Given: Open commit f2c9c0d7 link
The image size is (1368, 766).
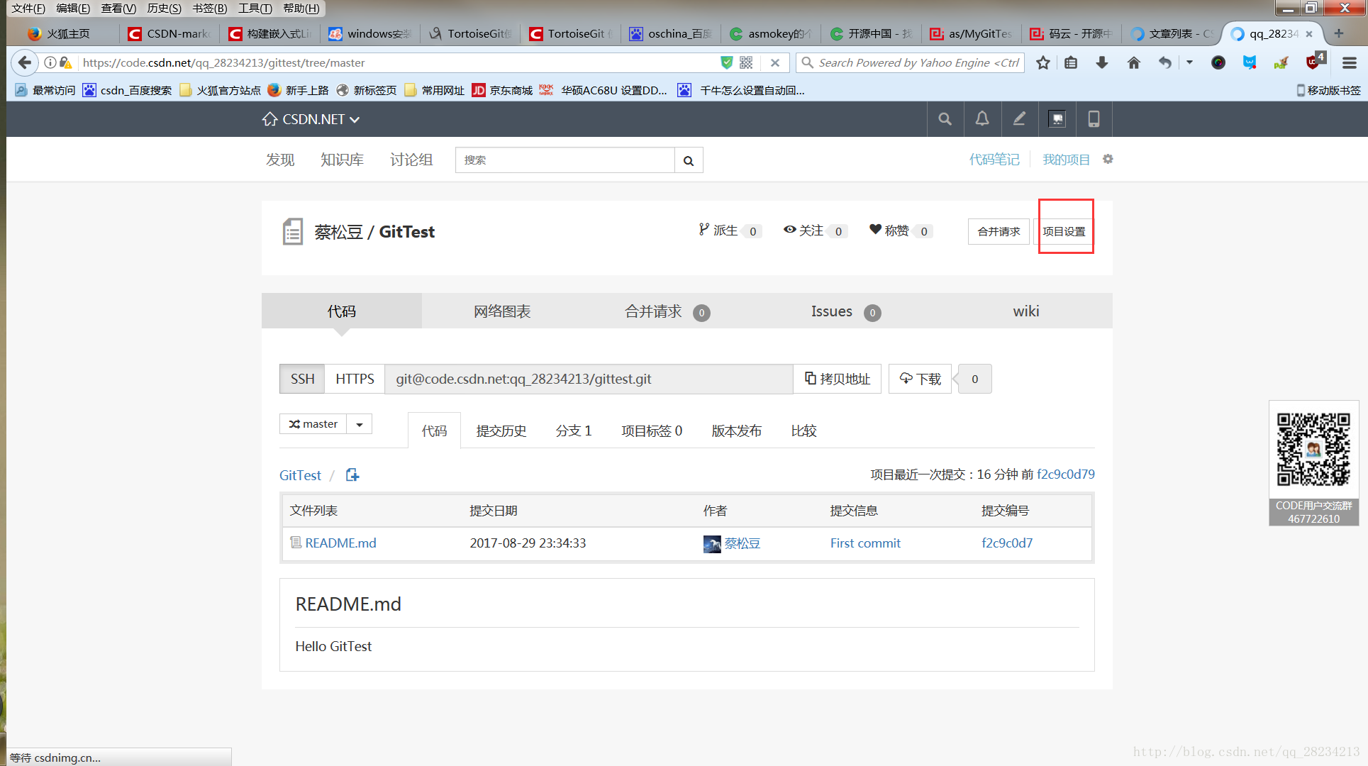Looking at the screenshot, I should [1007, 543].
